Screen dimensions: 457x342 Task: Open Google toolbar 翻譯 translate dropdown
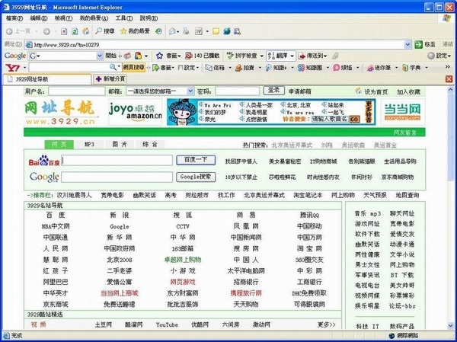tap(292, 56)
